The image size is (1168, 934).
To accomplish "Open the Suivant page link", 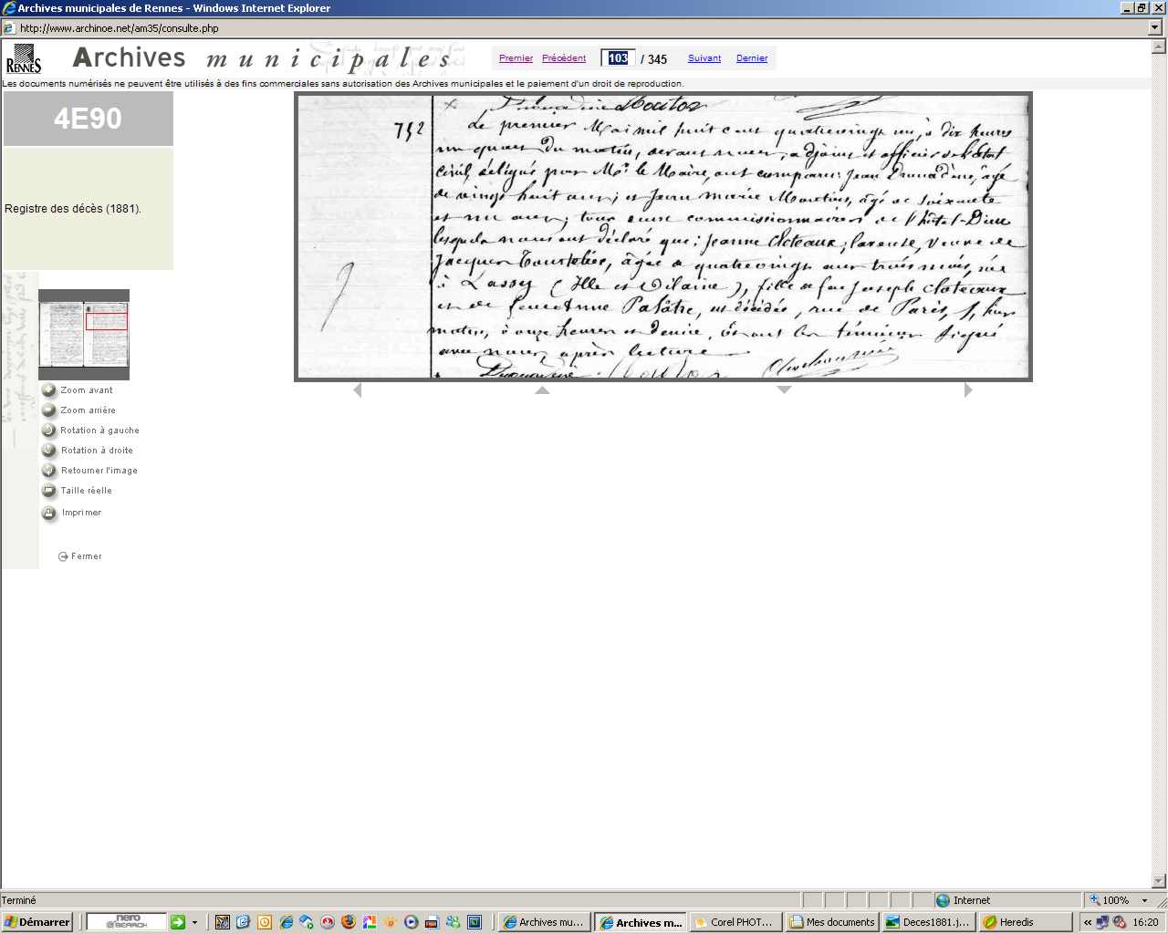I will pos(704,58).
